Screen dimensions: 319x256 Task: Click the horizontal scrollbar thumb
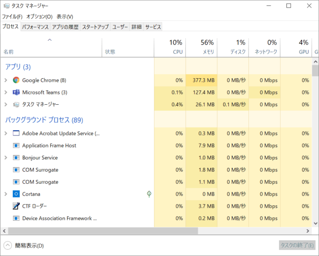(101, 231)
